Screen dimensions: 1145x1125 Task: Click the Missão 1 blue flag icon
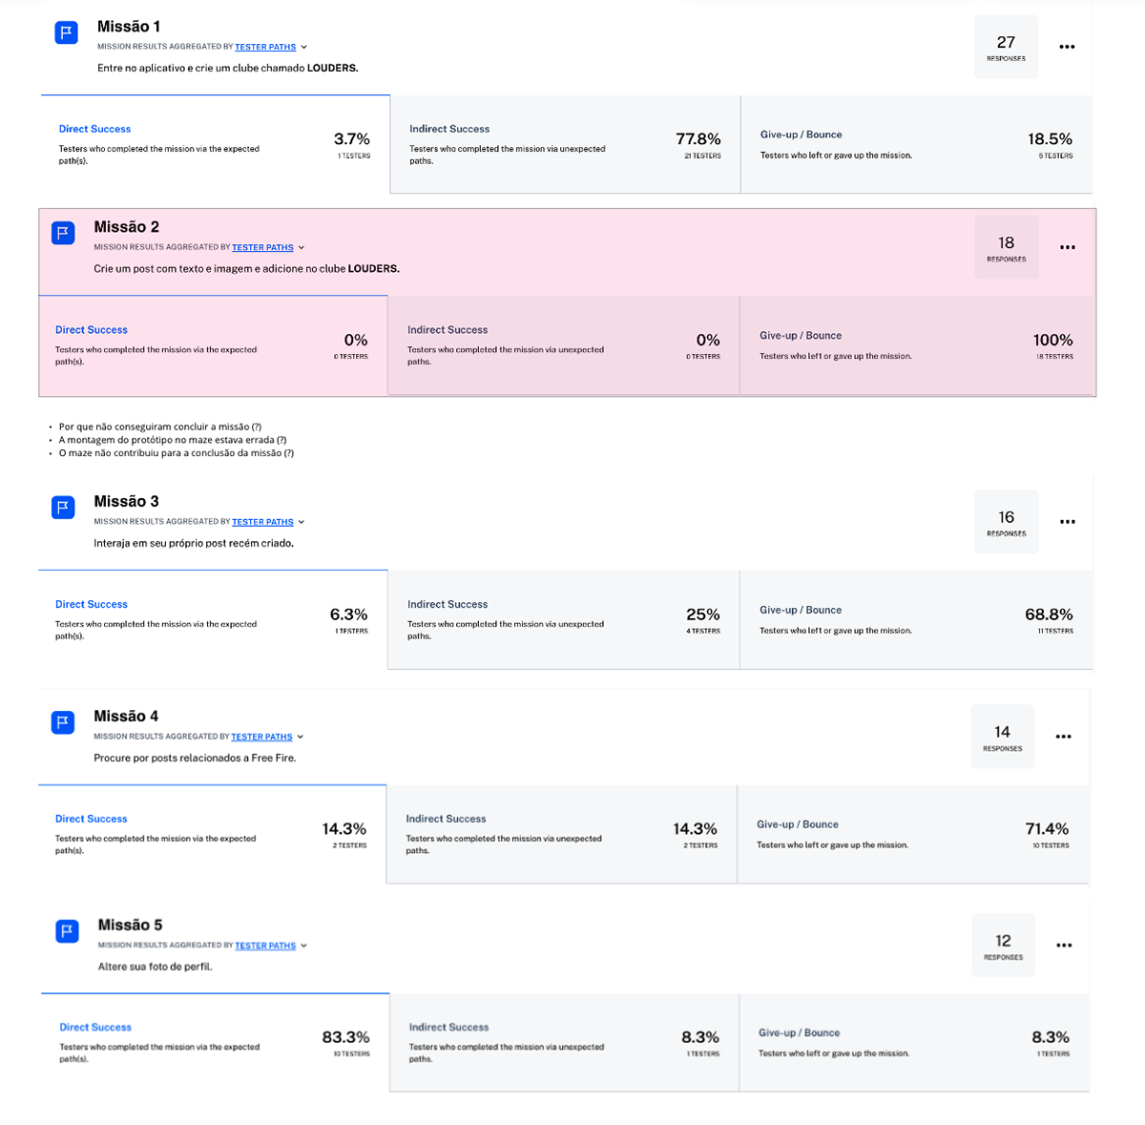point(67,33)
